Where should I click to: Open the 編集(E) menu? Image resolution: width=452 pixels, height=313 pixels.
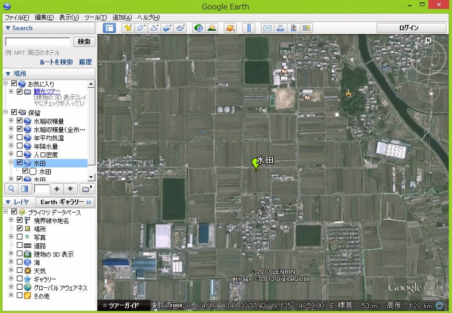(x=44, y=18)
